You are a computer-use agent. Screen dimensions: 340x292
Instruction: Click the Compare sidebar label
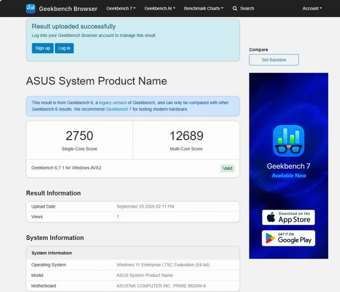(259, 50)
